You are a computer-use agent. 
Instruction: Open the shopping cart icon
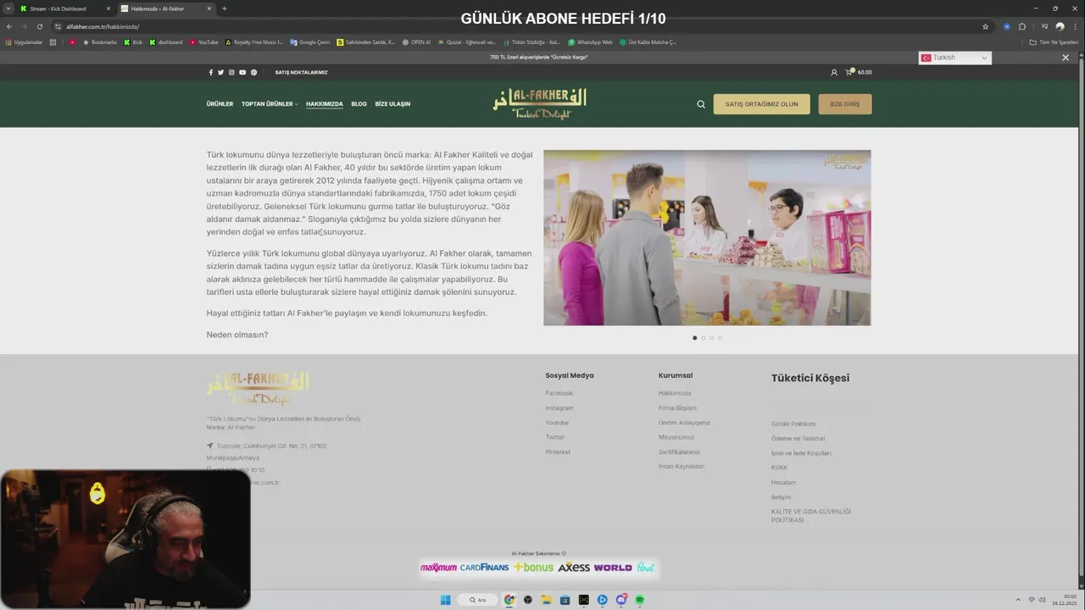click(849, 72)
